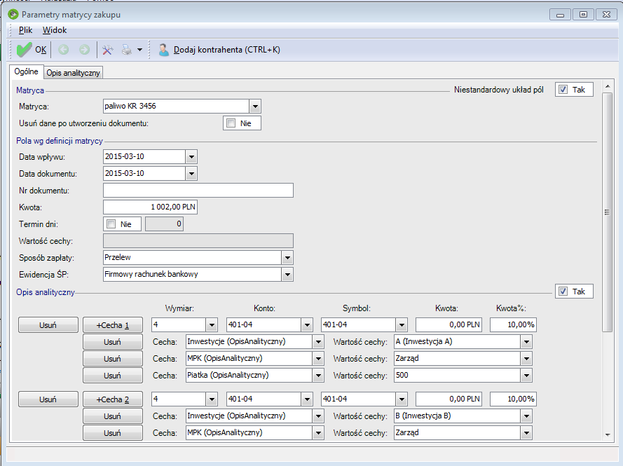Image resolution: width=623 pixels, height=466 pixels.
Task: Click Dodaj kontrahenta (CTRL+K) label
Action: pyautogui.click(x=227, y=50)
